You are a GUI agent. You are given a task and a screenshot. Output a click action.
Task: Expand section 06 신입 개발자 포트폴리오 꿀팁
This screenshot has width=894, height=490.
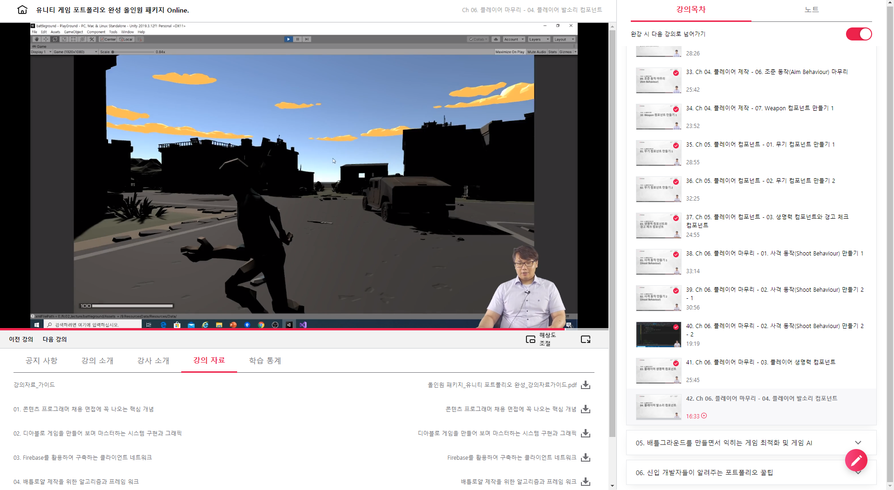click(x=751, y=472)
